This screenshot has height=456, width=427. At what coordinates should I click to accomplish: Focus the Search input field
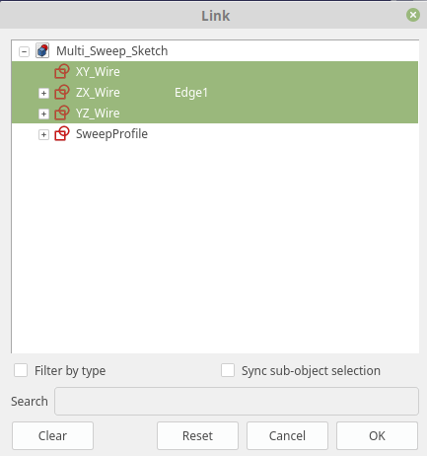click(x=237, y=401)
